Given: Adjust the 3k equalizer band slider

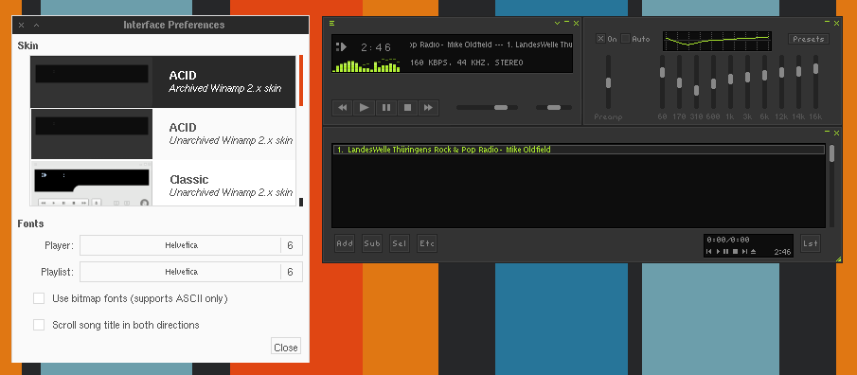Looking at the screenshot, I should (748, 82).
